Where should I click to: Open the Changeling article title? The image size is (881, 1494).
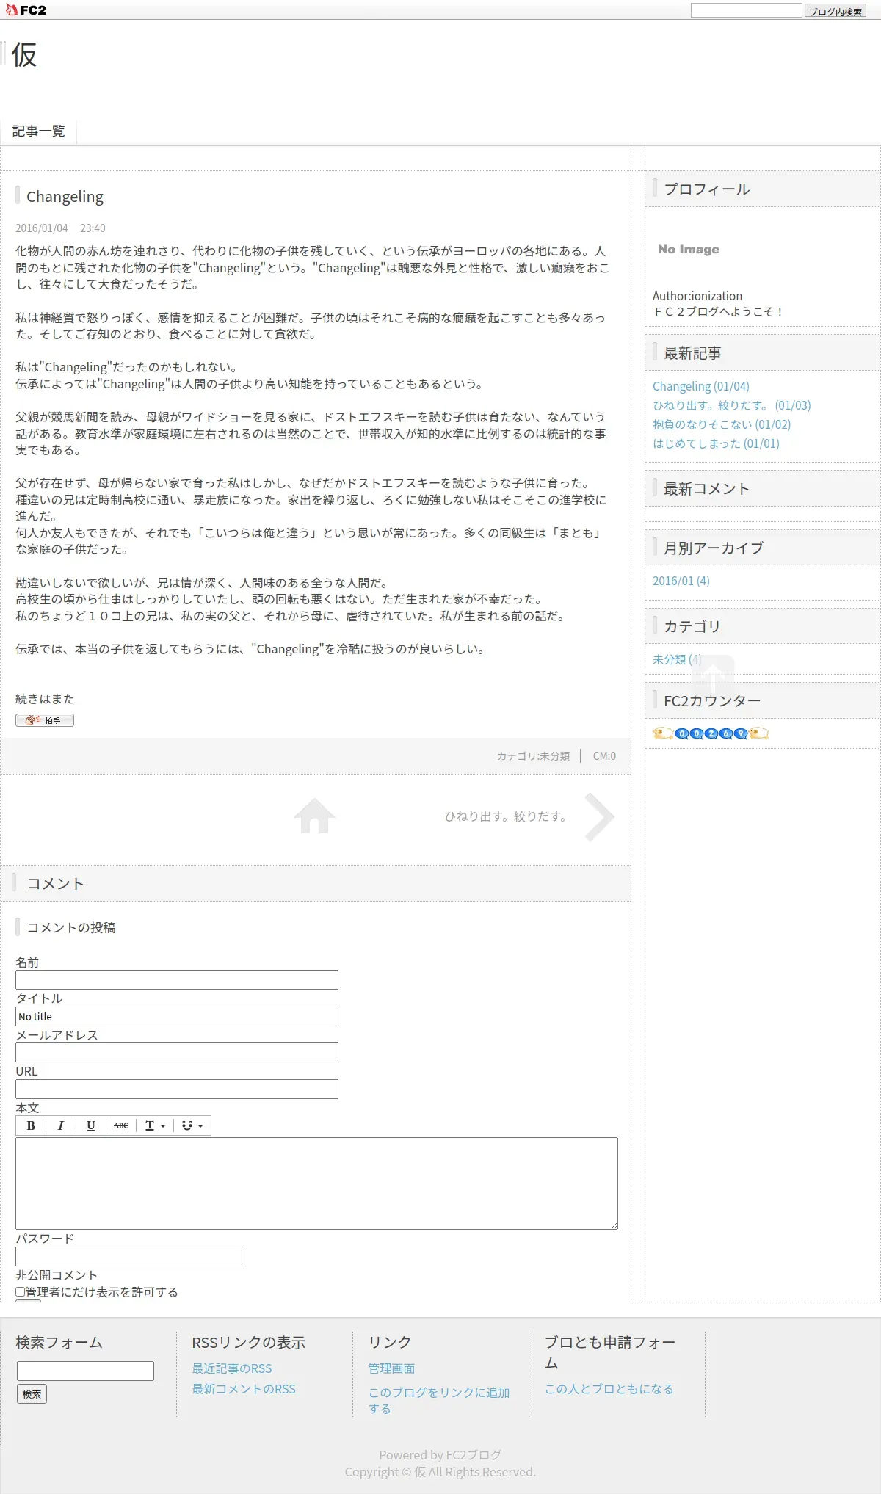pos(65,197)
